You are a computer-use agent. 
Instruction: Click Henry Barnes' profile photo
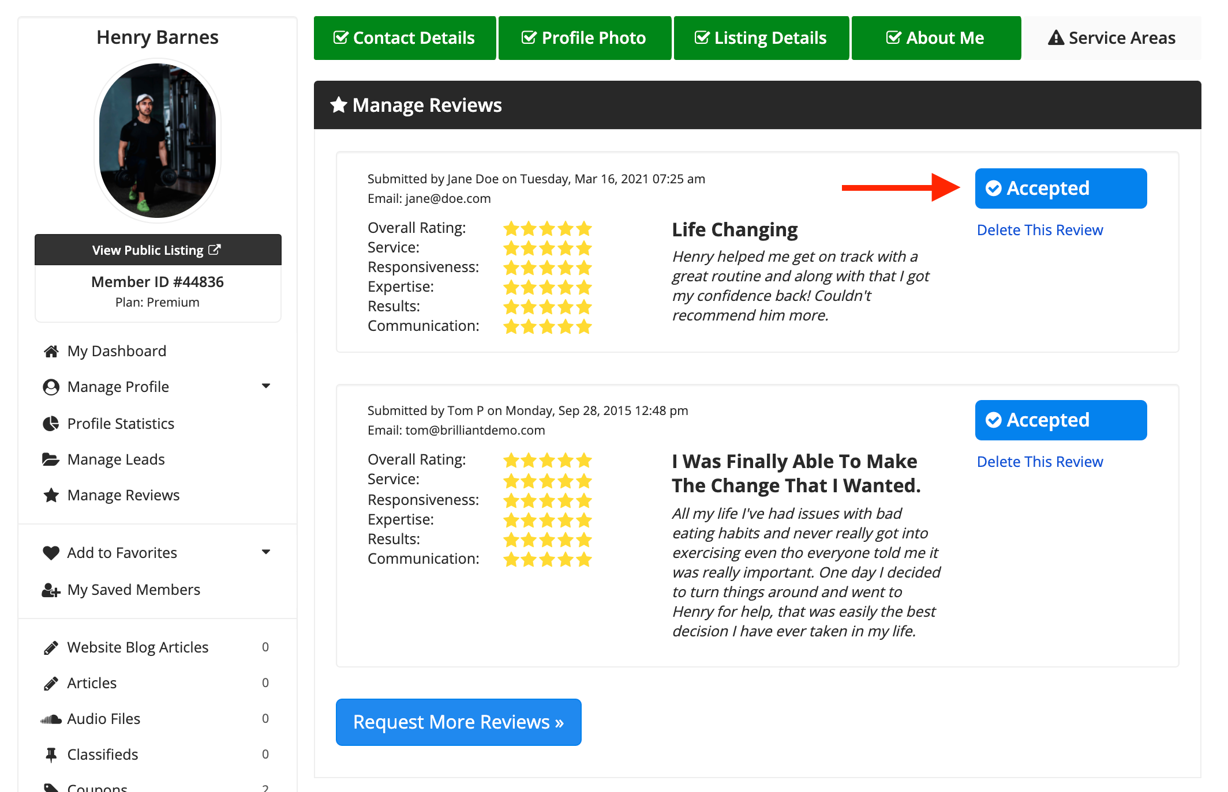[157, 141]
